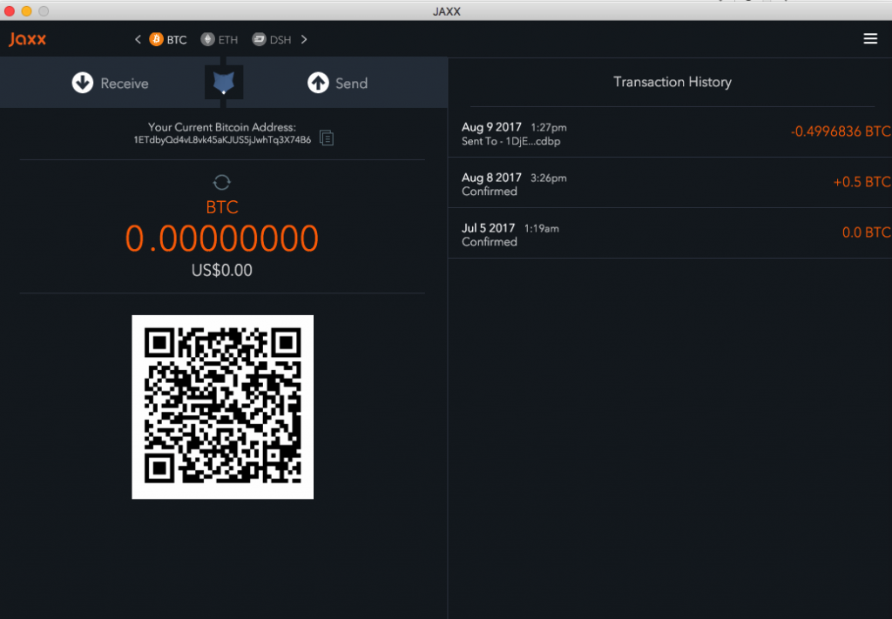Open the Jul 5 2017 confirmed transaction
The height and width of the screenshot is (619, 892).
pos(670,233)
